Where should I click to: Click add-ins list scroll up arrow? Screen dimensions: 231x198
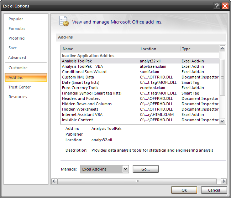click(222, 48)
